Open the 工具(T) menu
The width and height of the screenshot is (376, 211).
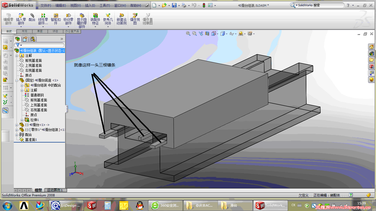[105, 5]
